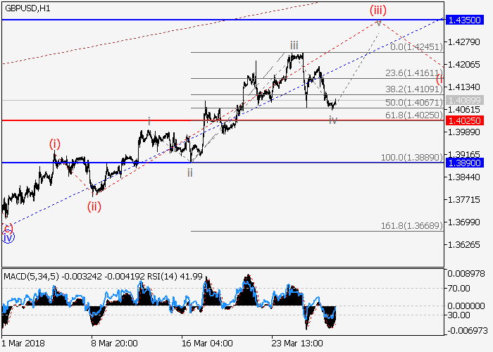
Task: Select the gray v wave label
Action: (379, 23)
